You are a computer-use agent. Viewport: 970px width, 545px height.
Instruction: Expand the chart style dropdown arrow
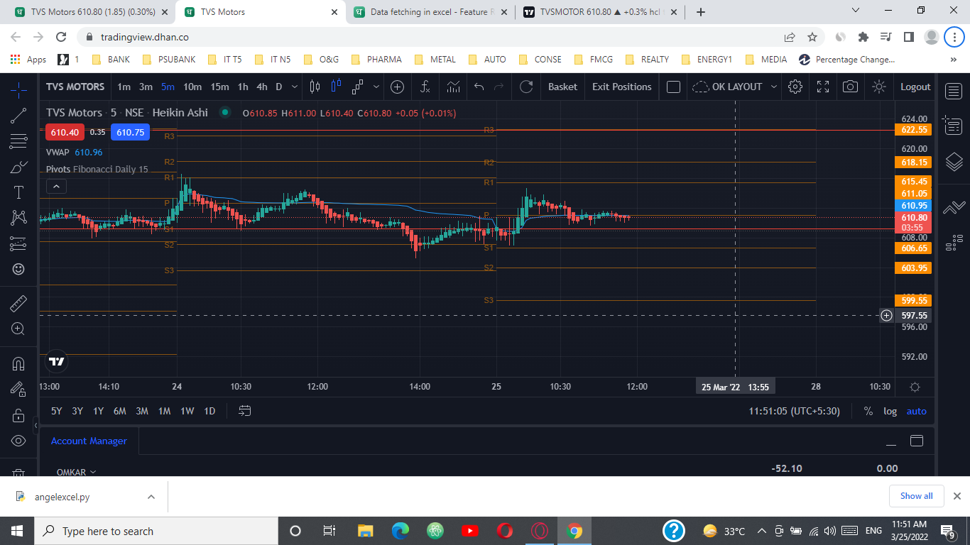point(376,87)
